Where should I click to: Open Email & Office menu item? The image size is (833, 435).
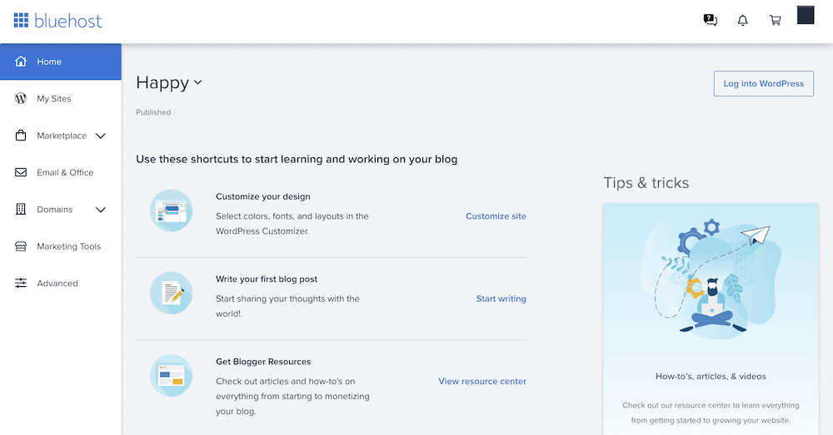tap(61, 172)
